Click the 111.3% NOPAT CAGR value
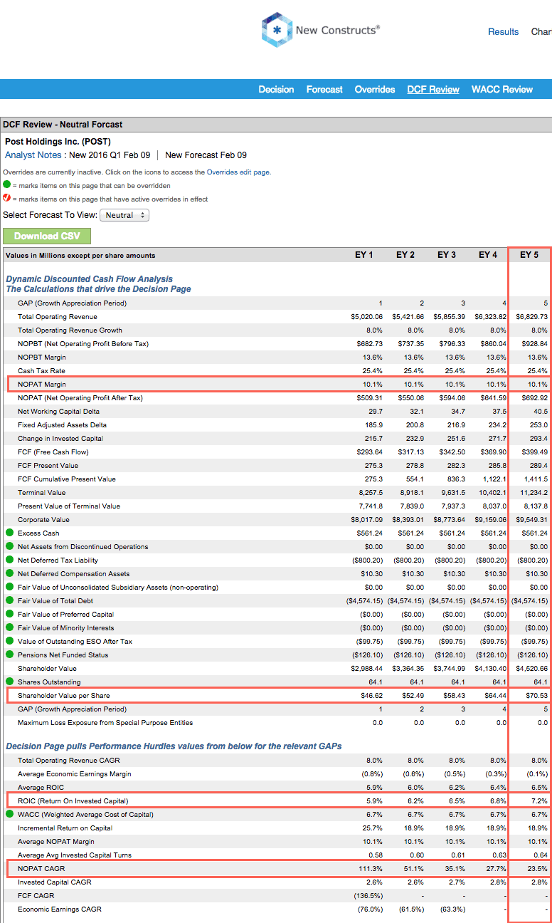The height and width of the screenshot is (923, 552). (371, 868)
